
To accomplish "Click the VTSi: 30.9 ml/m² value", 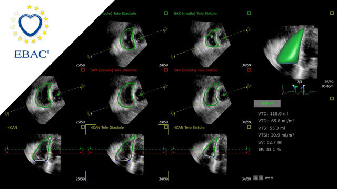I will pyautogui.click(x=276, y=135).
